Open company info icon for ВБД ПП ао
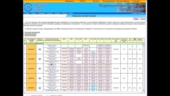The height and width of the screenshot is (96, 170). [40, 78]
